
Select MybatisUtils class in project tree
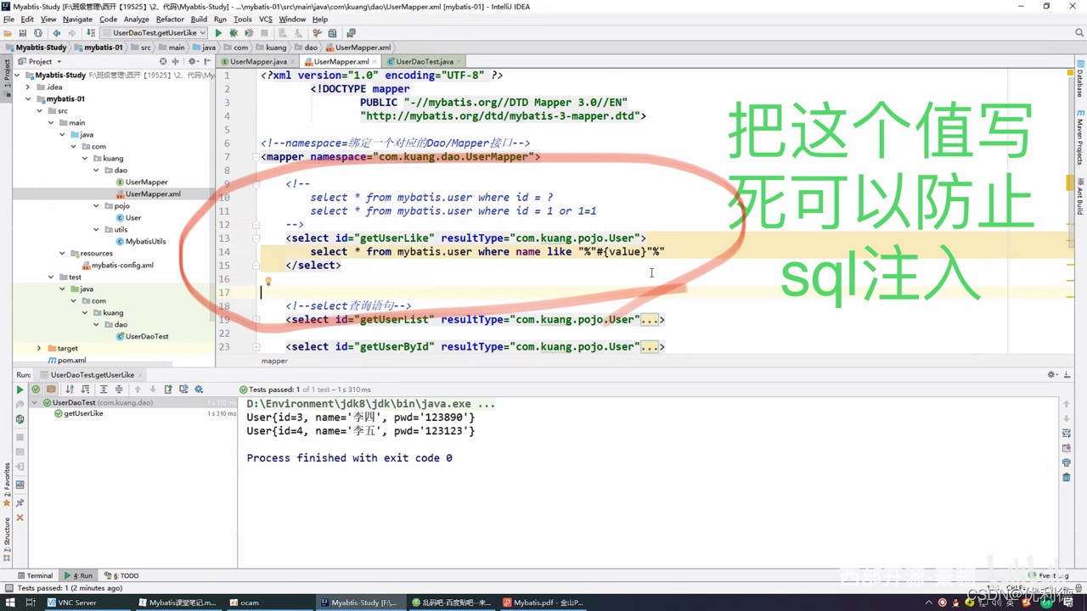coord(145,241)
